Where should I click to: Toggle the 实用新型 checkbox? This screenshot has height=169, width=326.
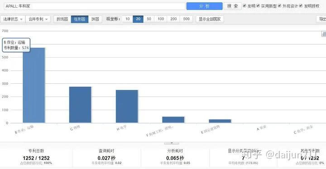tap(258, 6)
